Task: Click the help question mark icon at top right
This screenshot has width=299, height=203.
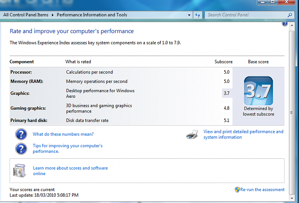Action: tap(285, 24)
